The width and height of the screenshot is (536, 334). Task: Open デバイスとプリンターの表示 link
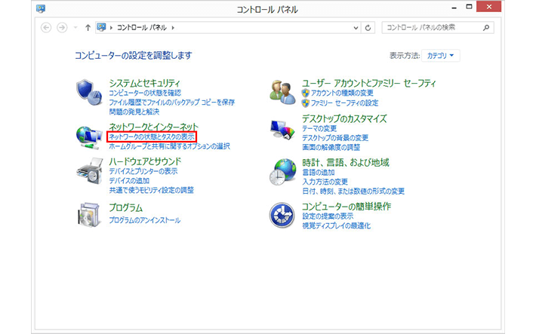[x=143, y=171]
